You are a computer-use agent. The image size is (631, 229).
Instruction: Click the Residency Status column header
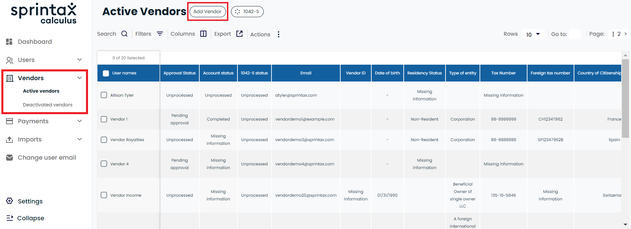pos(424,73)
